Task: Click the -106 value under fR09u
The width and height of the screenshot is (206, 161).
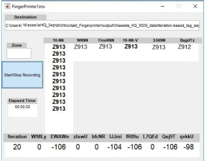Action: click(135, 147)
